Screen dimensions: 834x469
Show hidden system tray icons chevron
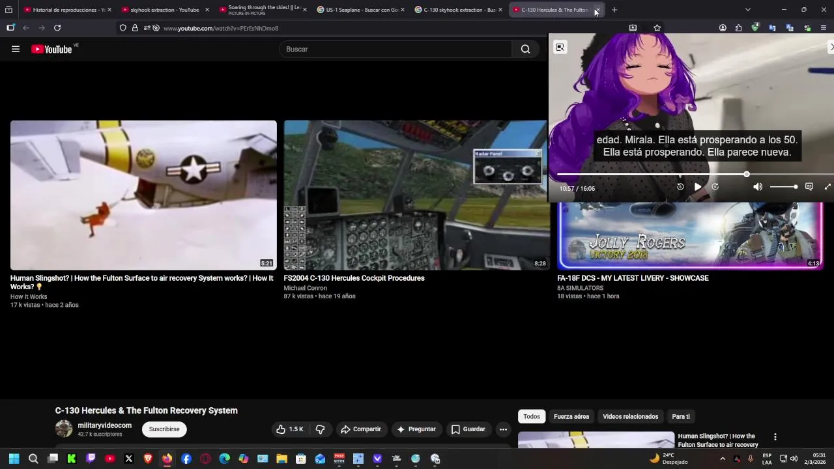(x=723, y=459)
